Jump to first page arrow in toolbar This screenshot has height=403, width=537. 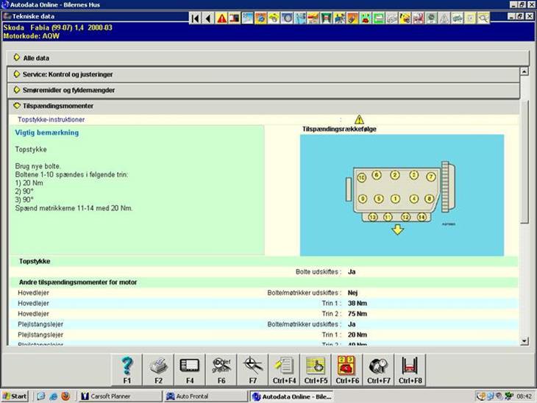point(195,18)
